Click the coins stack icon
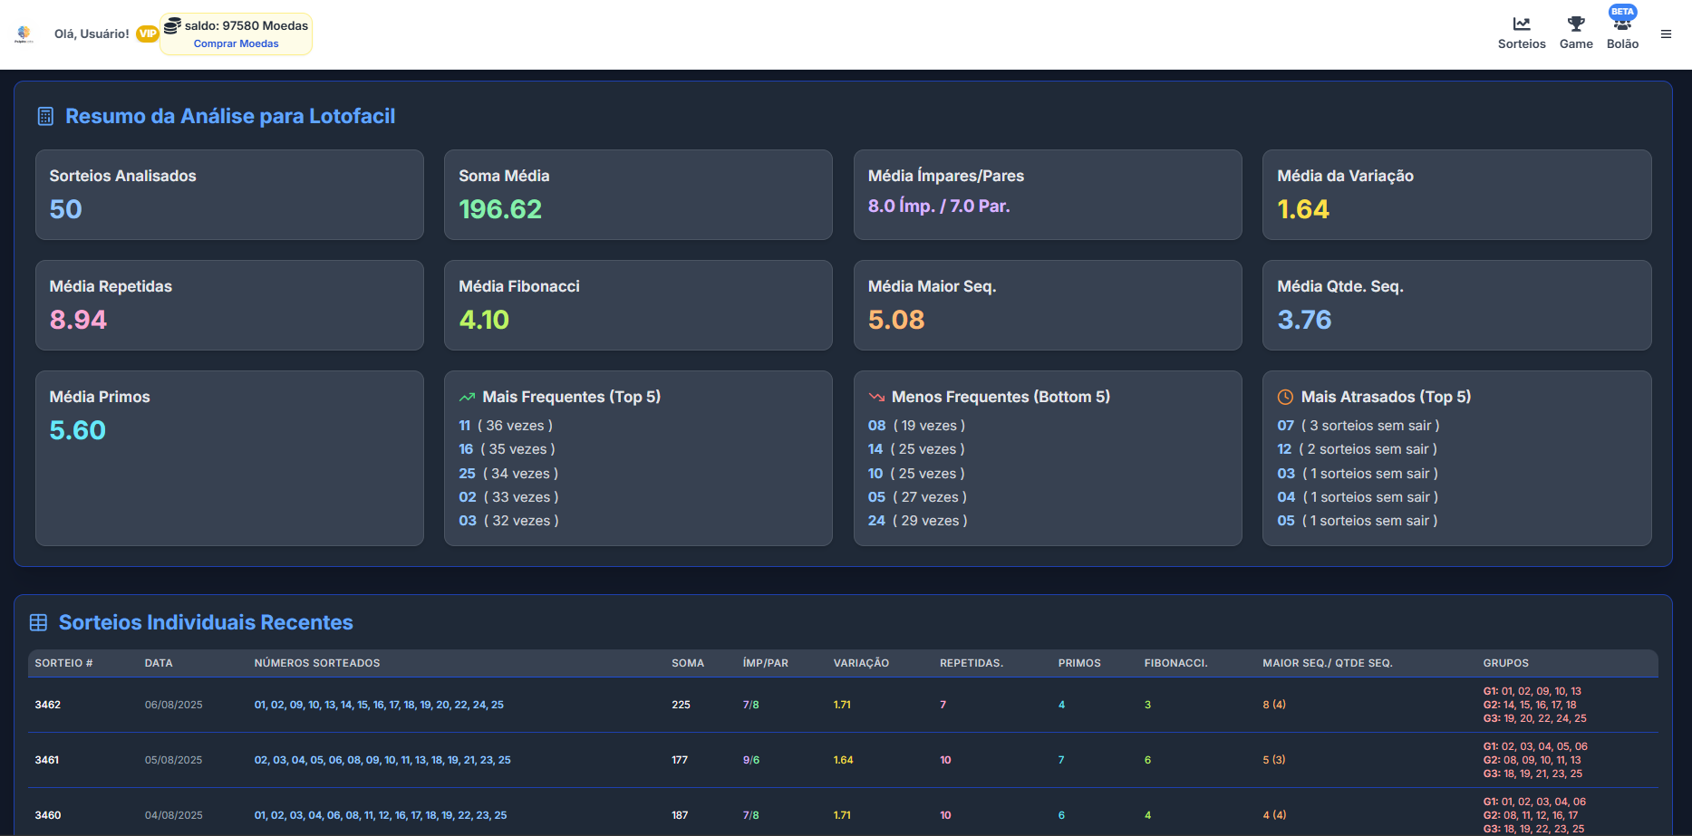Screen dimensions: 1692x836 [172, 25]
